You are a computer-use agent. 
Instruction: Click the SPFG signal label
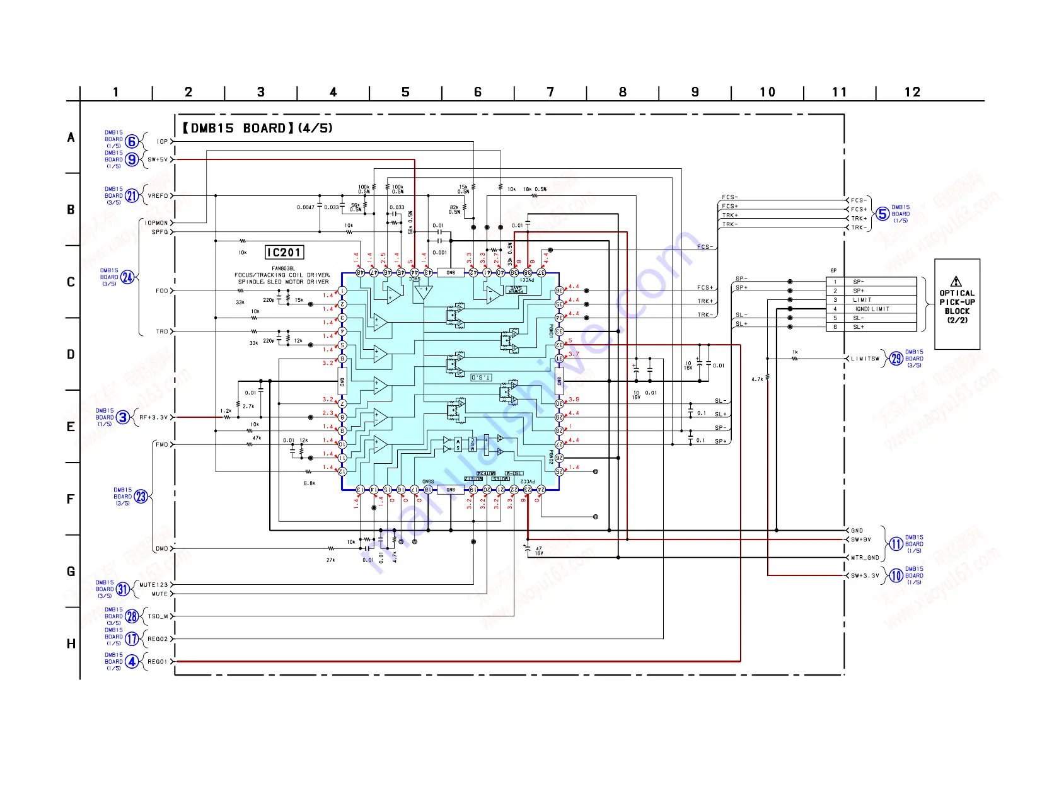160,232
